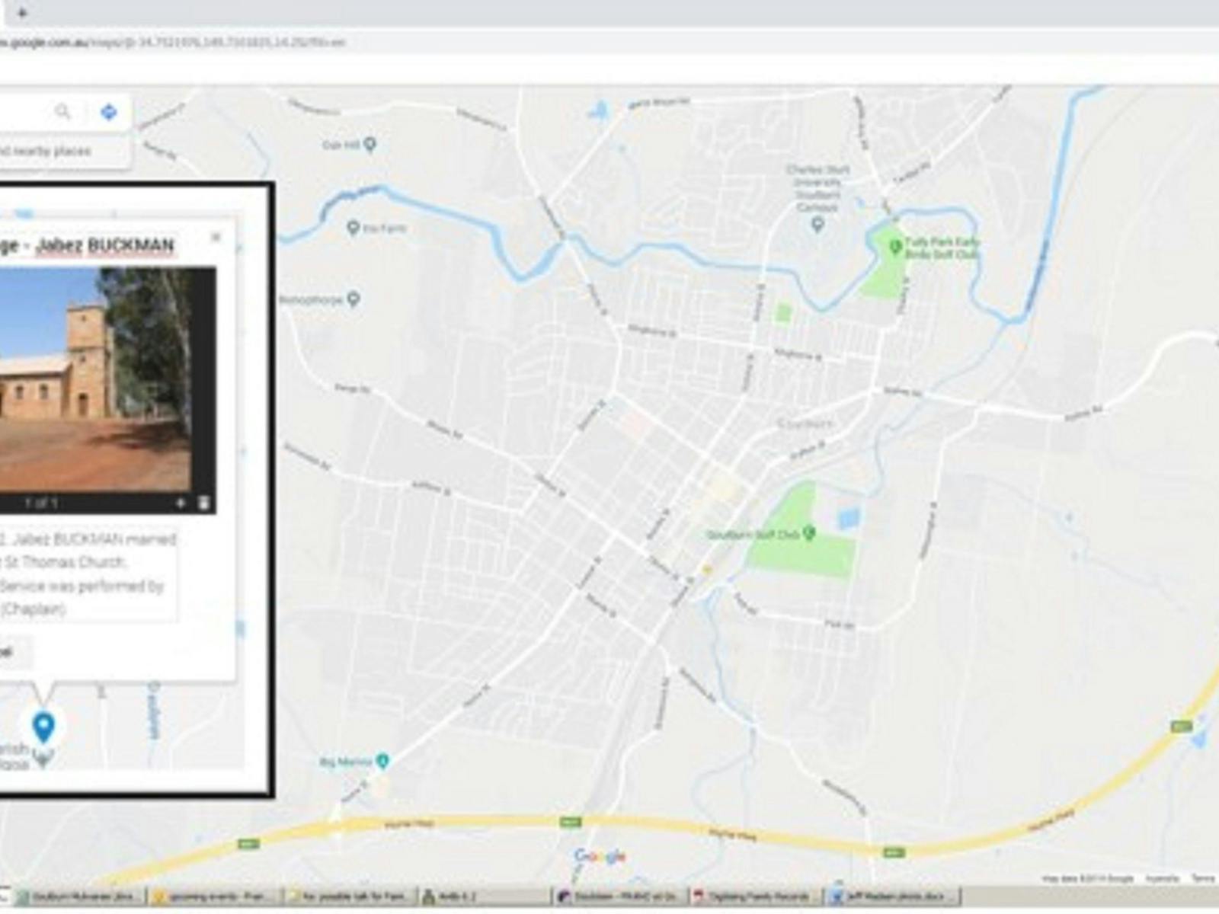The image size is (1219, 914).
Task: Click the Goulburn town label on map
Action: point(805,423)
